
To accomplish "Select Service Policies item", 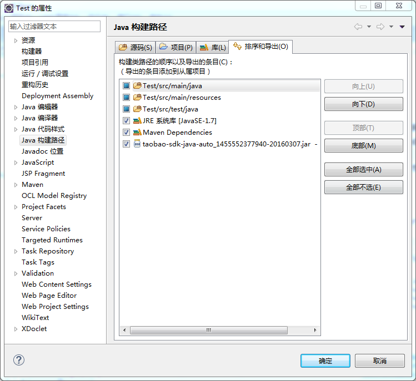I will pyautogui.click(x=46, y=229).
